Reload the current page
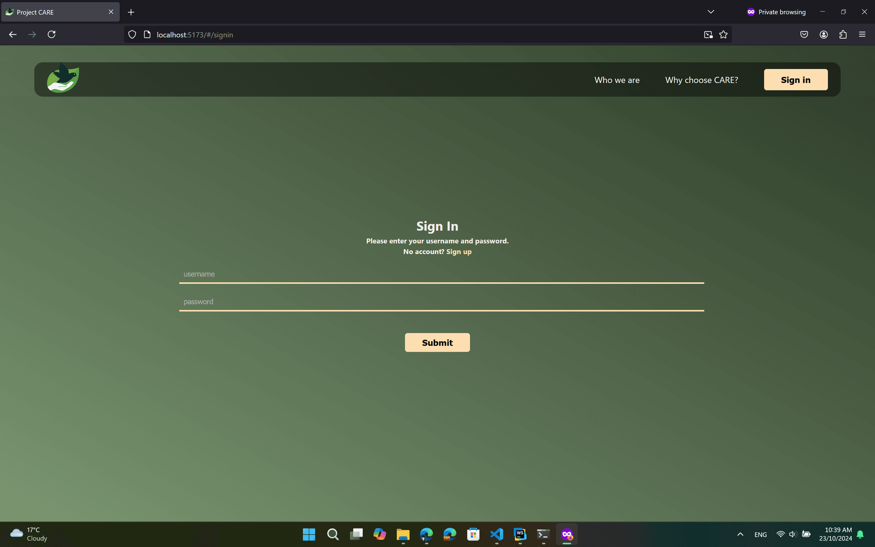The width and height of the screenshot is (875, 547). (52, 34)
